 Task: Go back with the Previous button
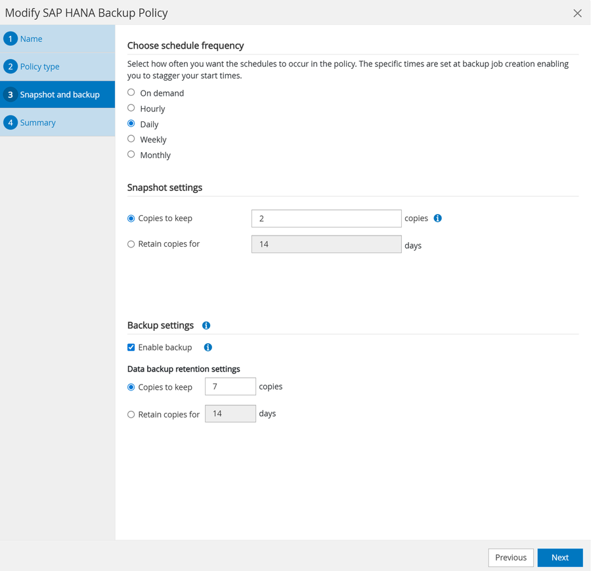coord(510,557)
